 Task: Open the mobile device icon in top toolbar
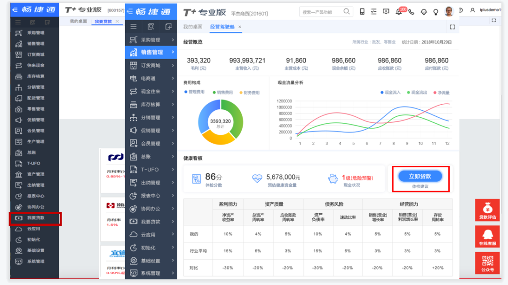[362, 12]
